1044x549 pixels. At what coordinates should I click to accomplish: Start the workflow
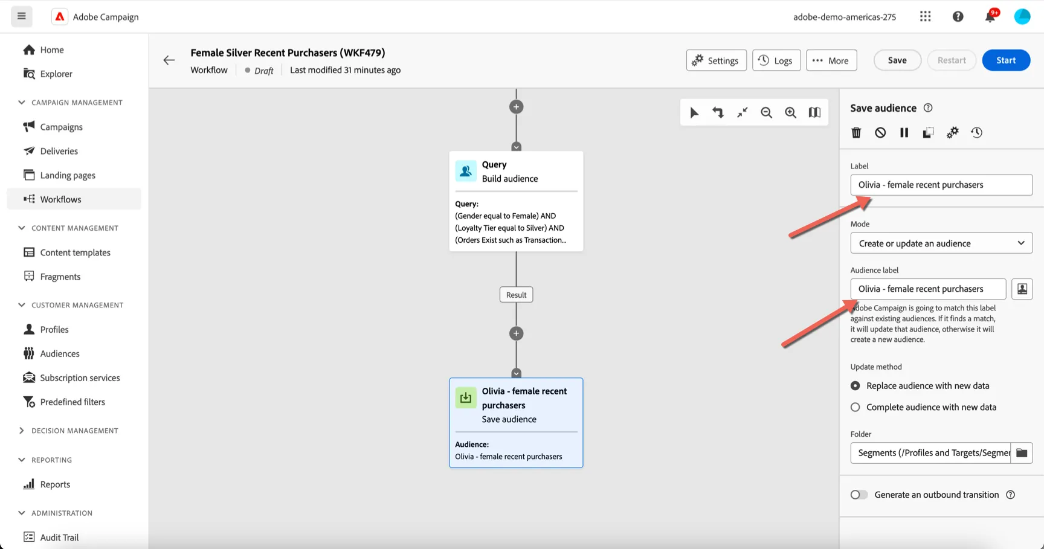(x=1006, y=60)
